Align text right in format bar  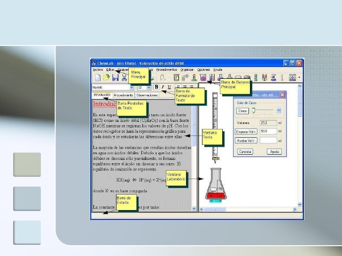coord(191,86)
